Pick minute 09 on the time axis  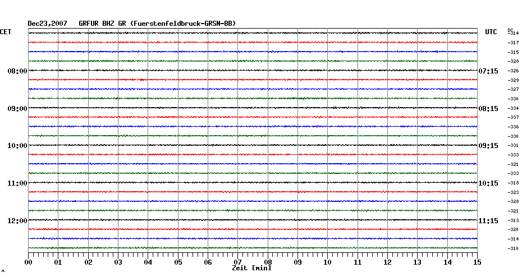(297, 262)
